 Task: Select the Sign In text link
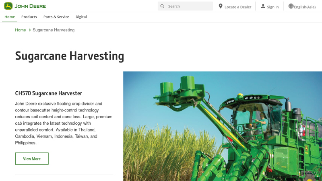click(272, 7)
